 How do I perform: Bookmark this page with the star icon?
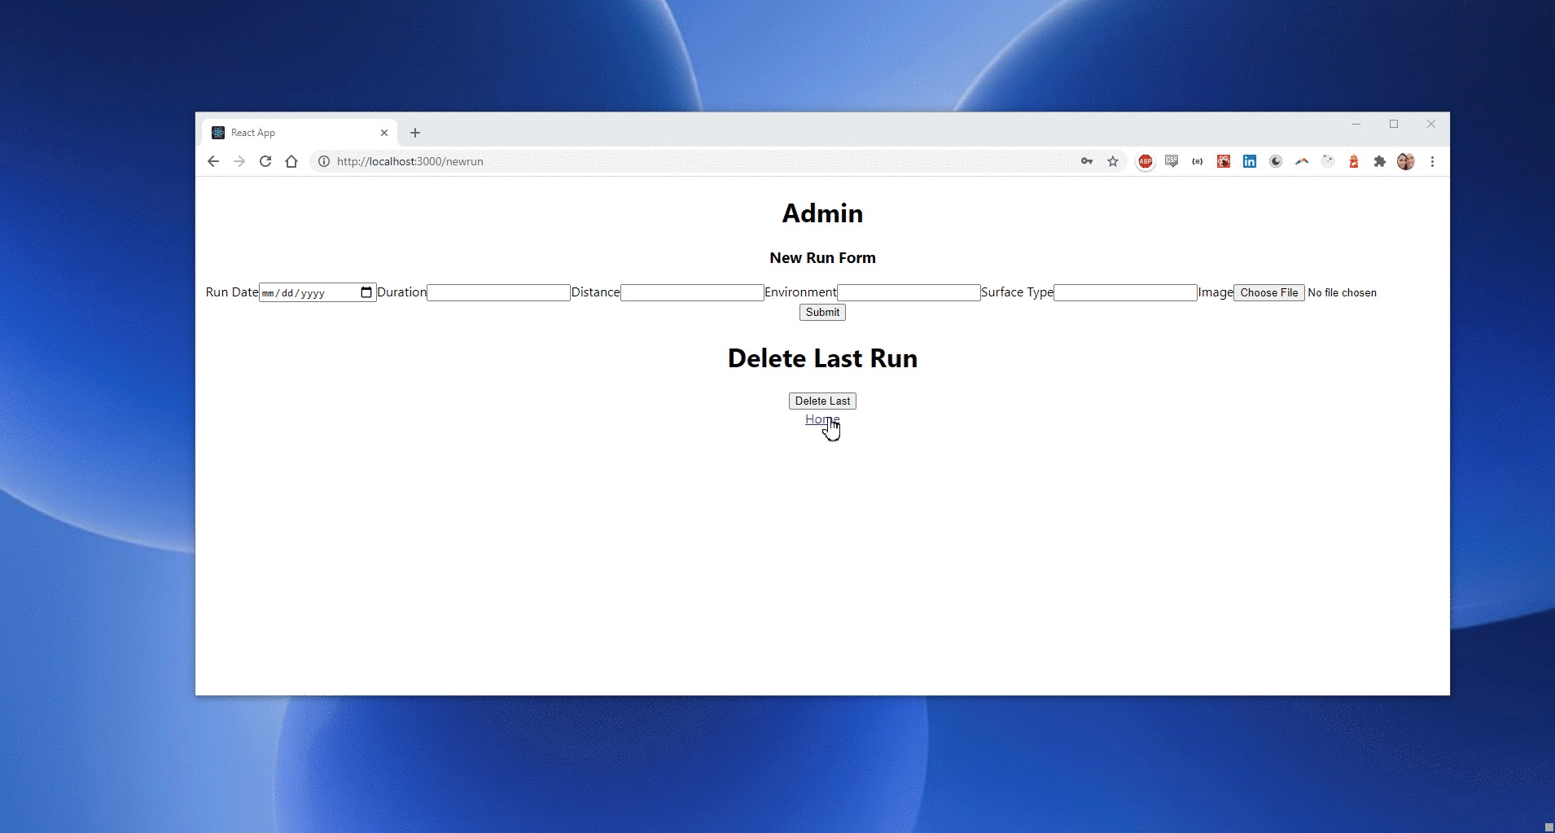pyautogui.click(x=1113, y=161)
